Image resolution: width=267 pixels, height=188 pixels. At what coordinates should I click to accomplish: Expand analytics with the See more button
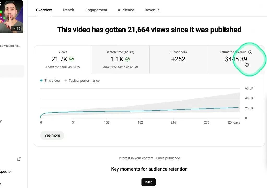52,135
